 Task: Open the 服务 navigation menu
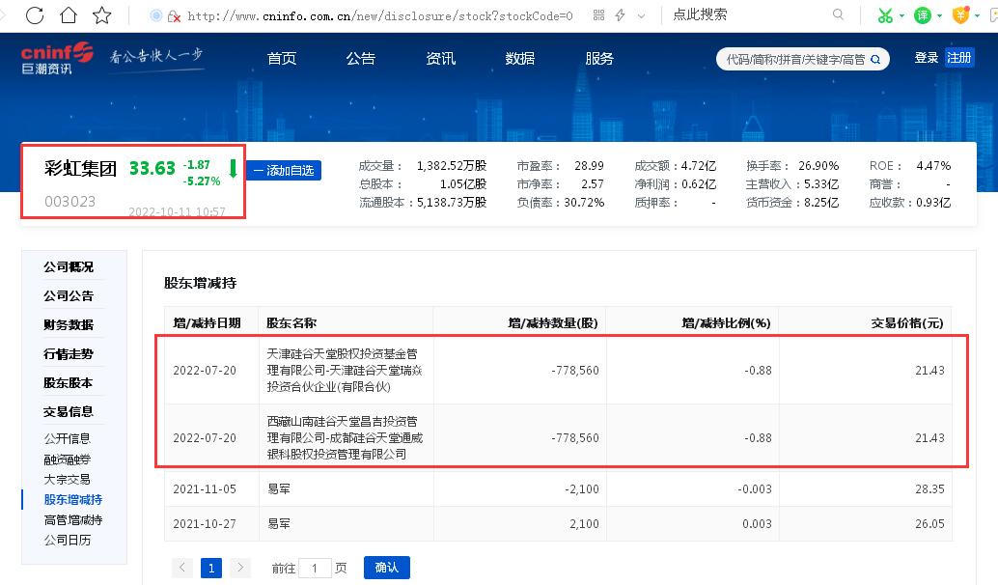coord(599,59)
